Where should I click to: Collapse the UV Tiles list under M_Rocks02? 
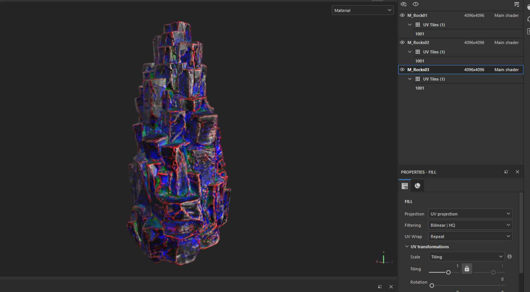[410, 52]
